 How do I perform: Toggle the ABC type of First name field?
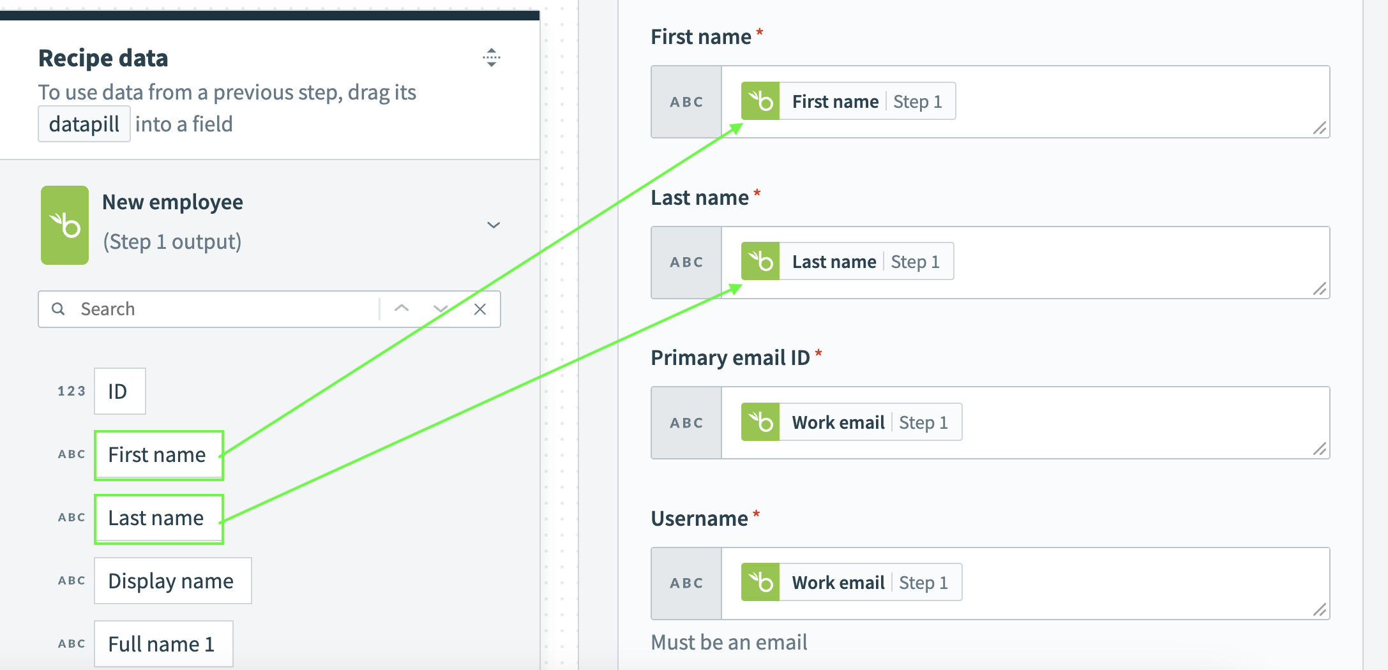pos(686,102)
